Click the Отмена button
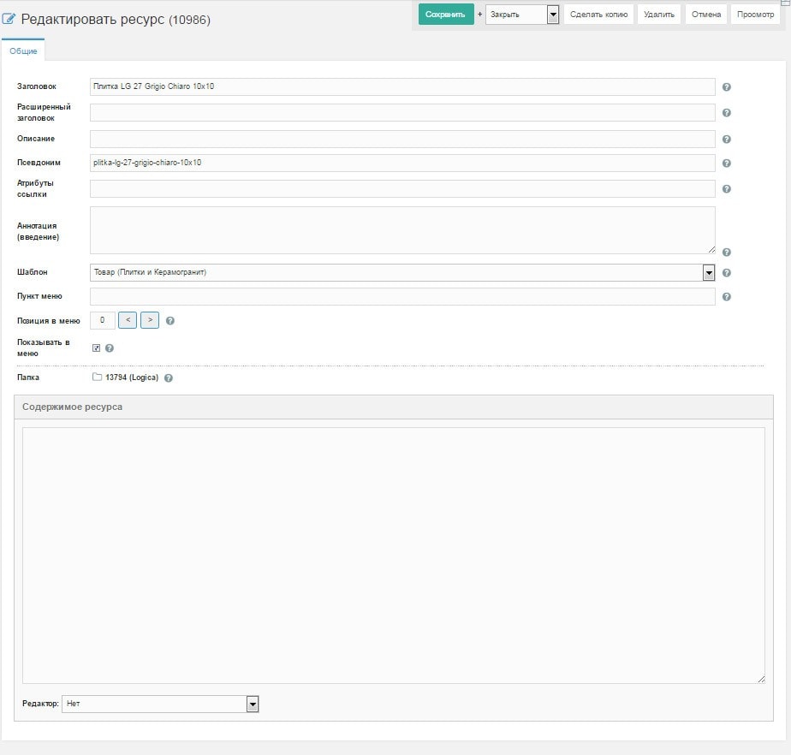 click(705, 15)
